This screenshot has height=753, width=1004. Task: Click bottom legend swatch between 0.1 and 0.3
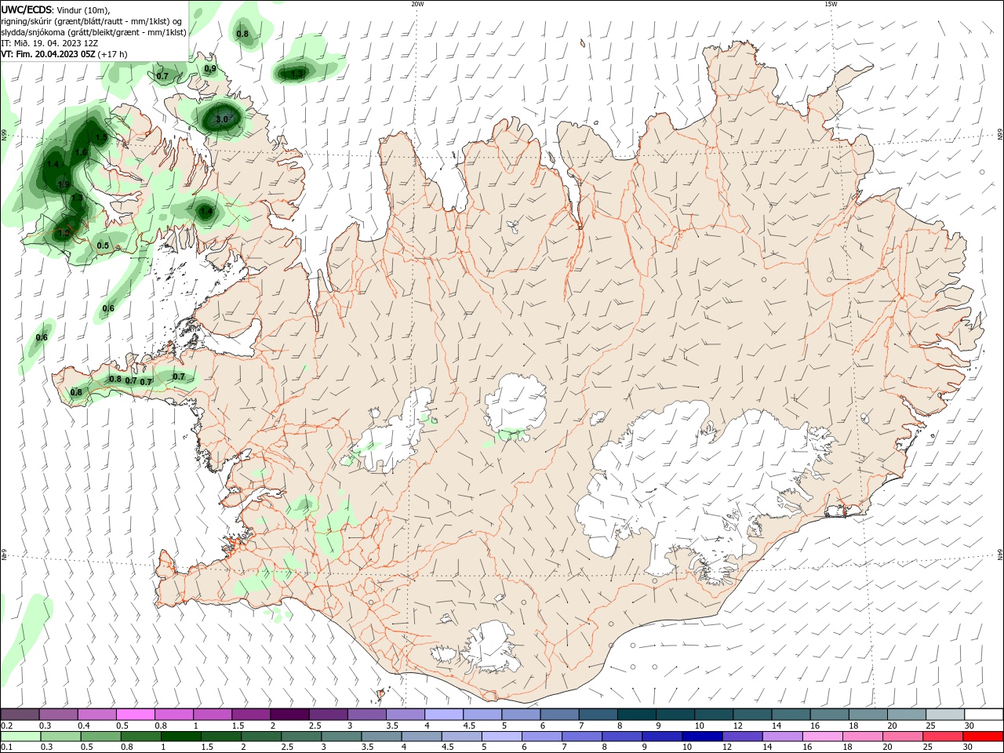coord(21,737)
